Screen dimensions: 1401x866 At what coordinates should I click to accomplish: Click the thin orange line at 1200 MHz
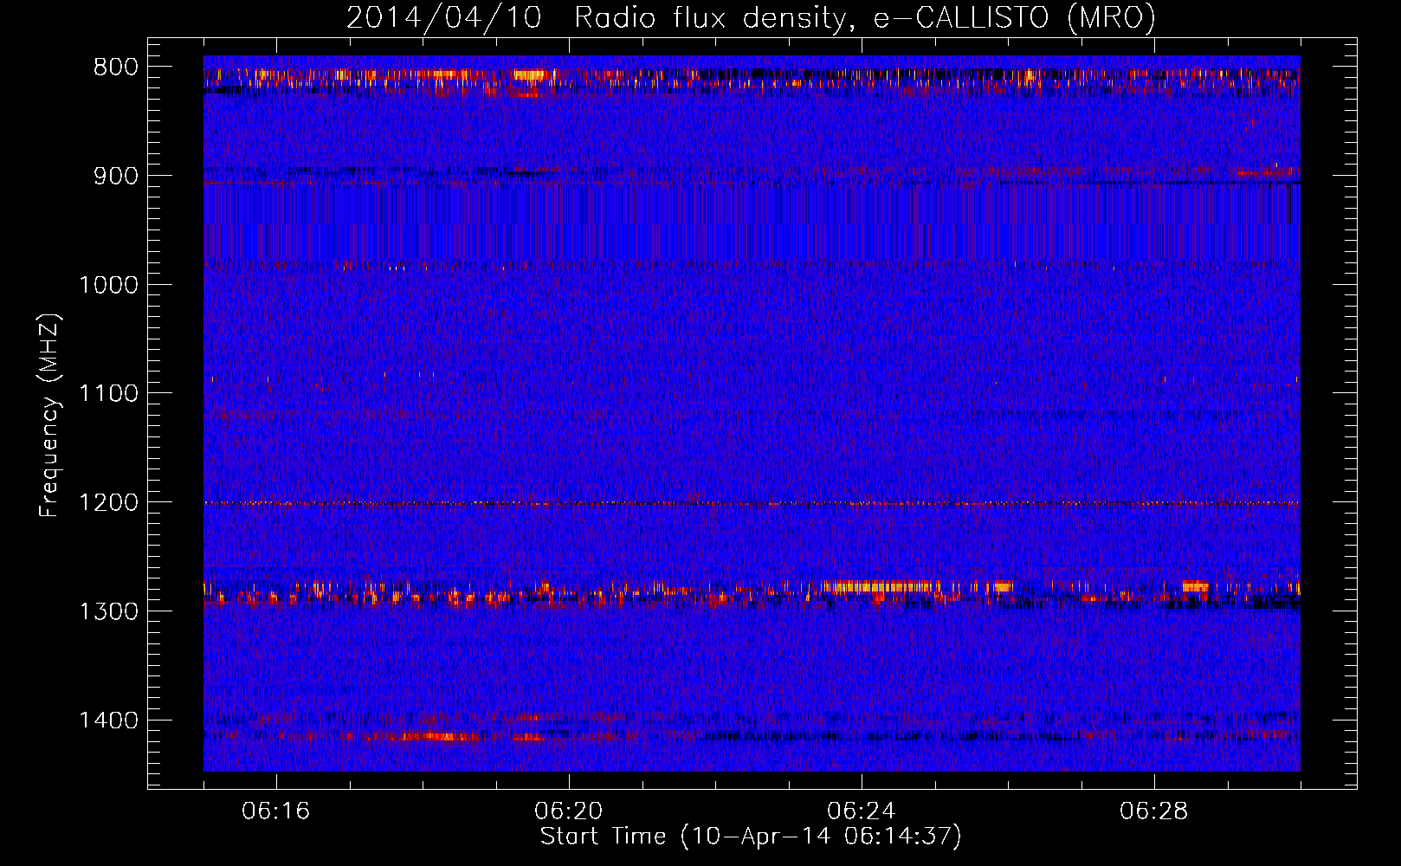tap(752, 503)
